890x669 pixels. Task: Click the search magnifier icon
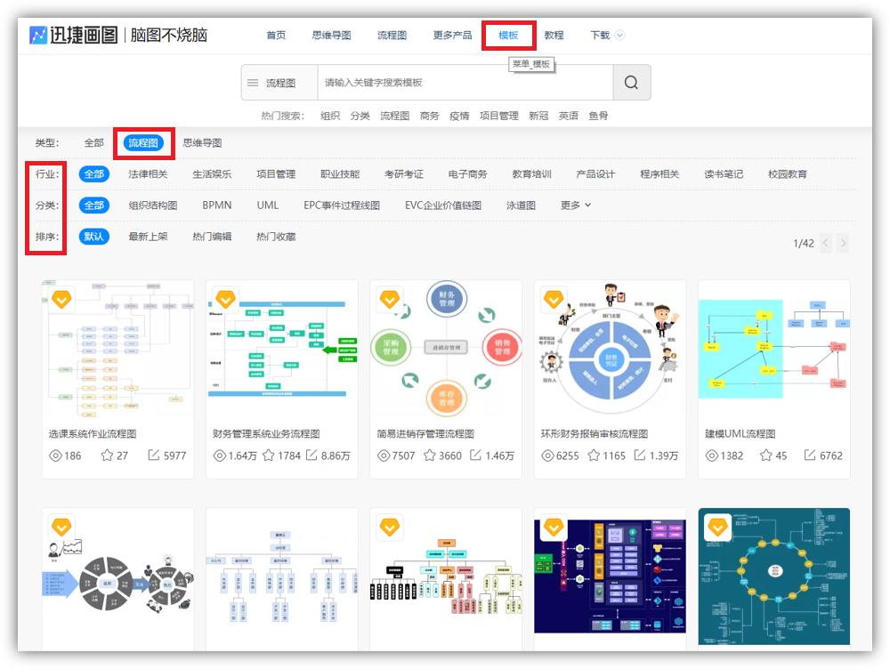point(632,82)
